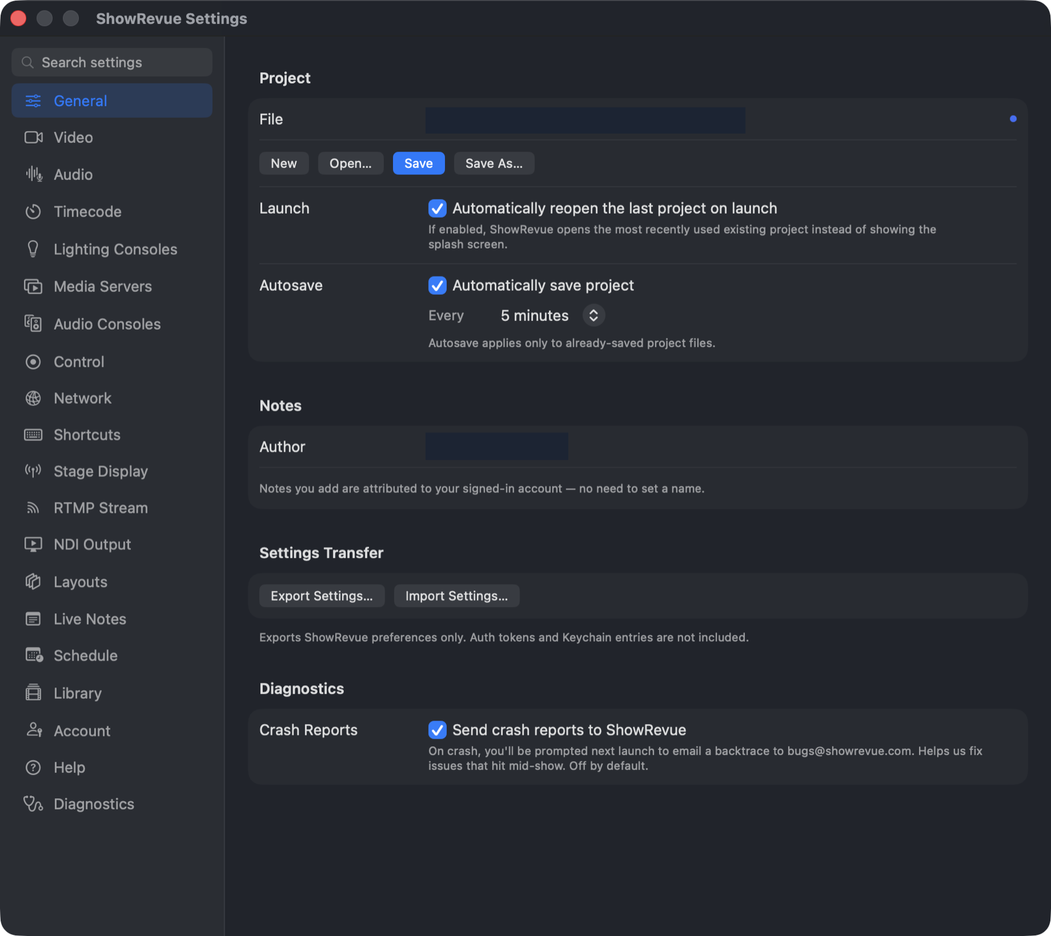Open Network settings section
The width and height of the screenshot is (1051, 936).
112,398
